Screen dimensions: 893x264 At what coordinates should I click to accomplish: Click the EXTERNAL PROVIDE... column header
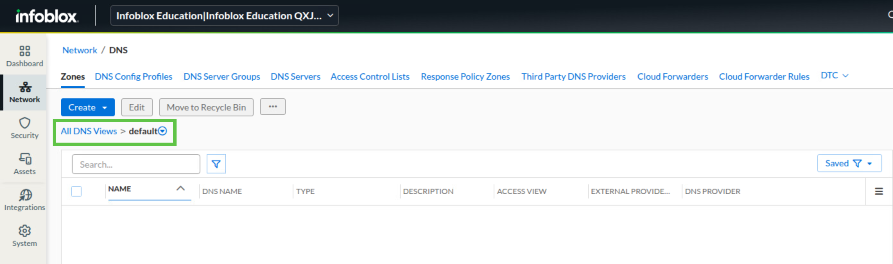tap(630, 191)
